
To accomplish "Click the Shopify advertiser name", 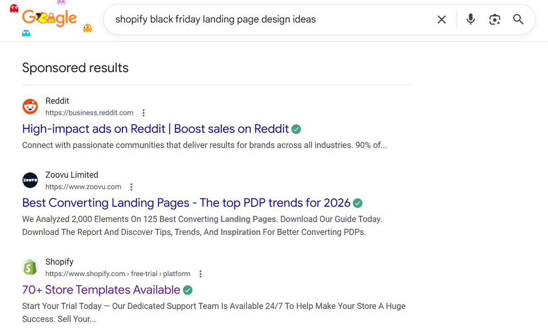I will (x=59, y=262).
